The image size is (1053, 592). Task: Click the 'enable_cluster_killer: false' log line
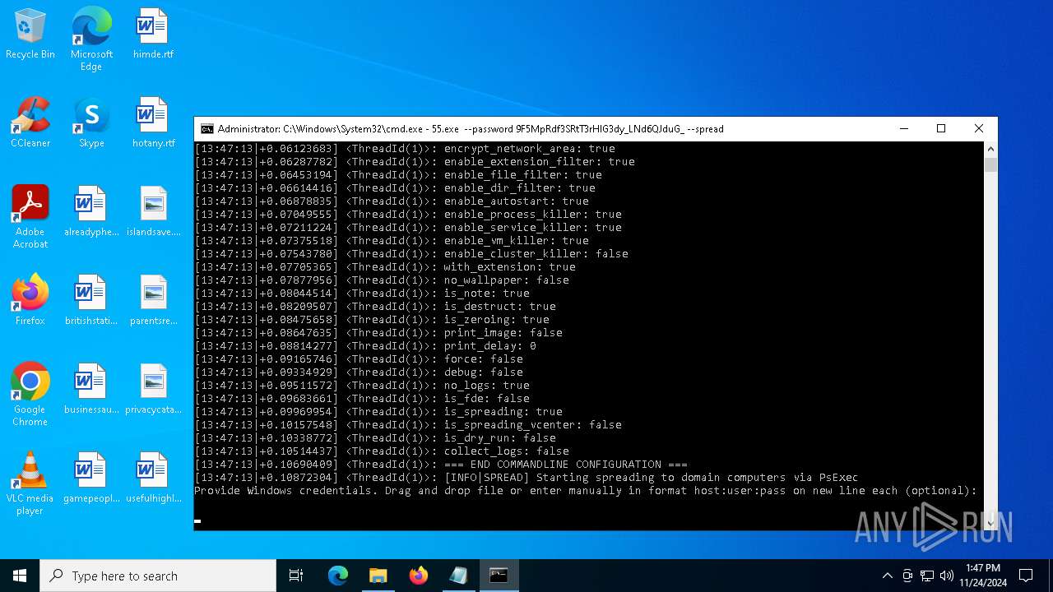[411, 254]
